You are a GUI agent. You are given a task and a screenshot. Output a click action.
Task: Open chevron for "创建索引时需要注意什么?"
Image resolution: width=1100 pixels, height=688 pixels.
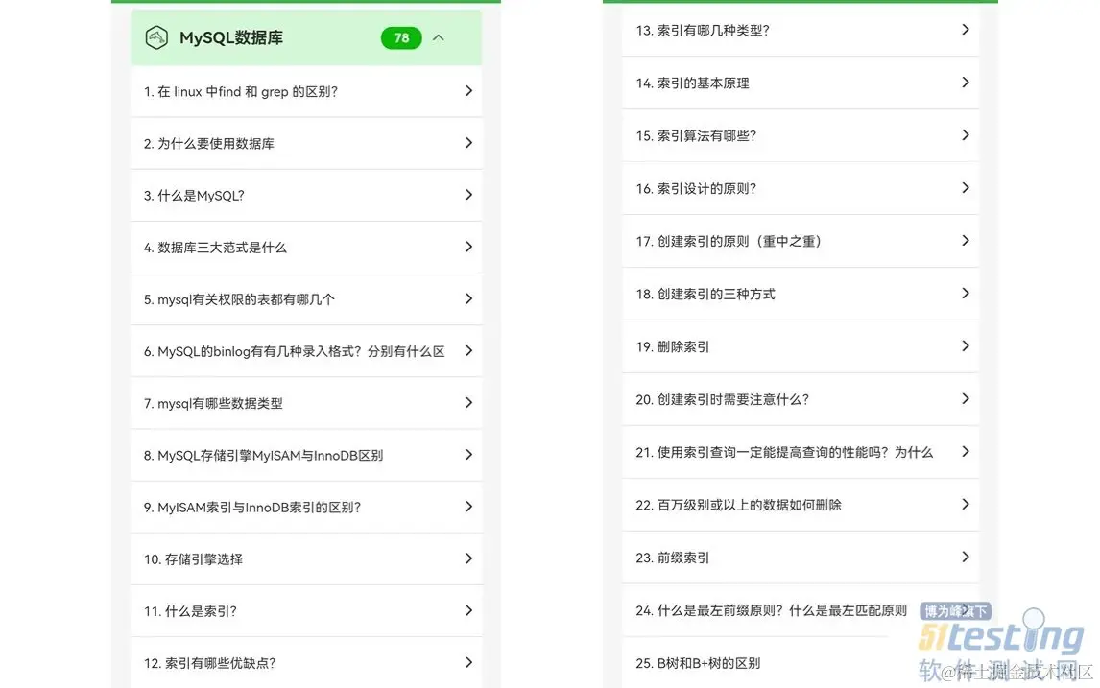(966, 398)
